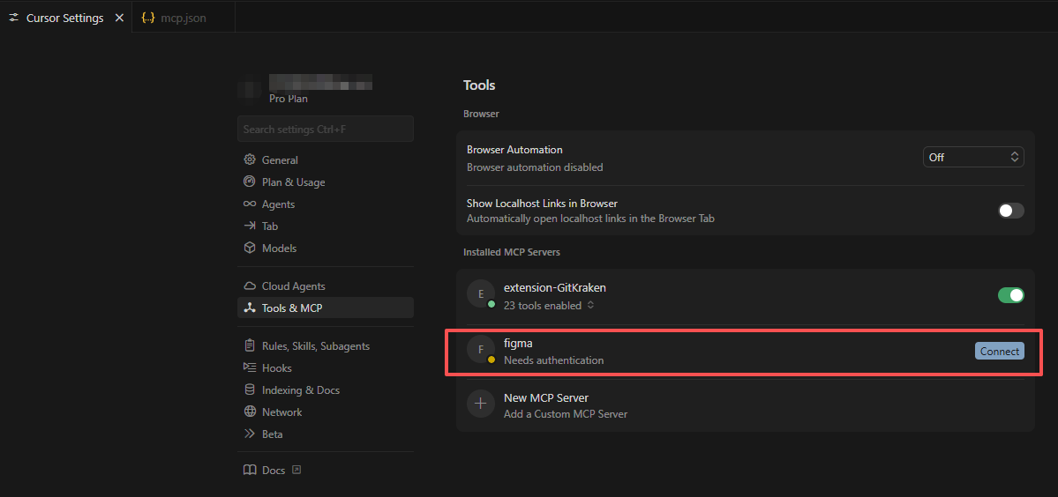Click the 'Browser' section heading
The image size is (1058, 497).
[481, 114]
